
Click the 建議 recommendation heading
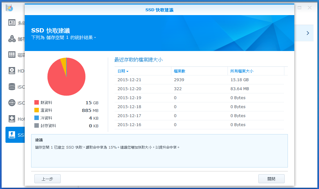click(39, 140)
